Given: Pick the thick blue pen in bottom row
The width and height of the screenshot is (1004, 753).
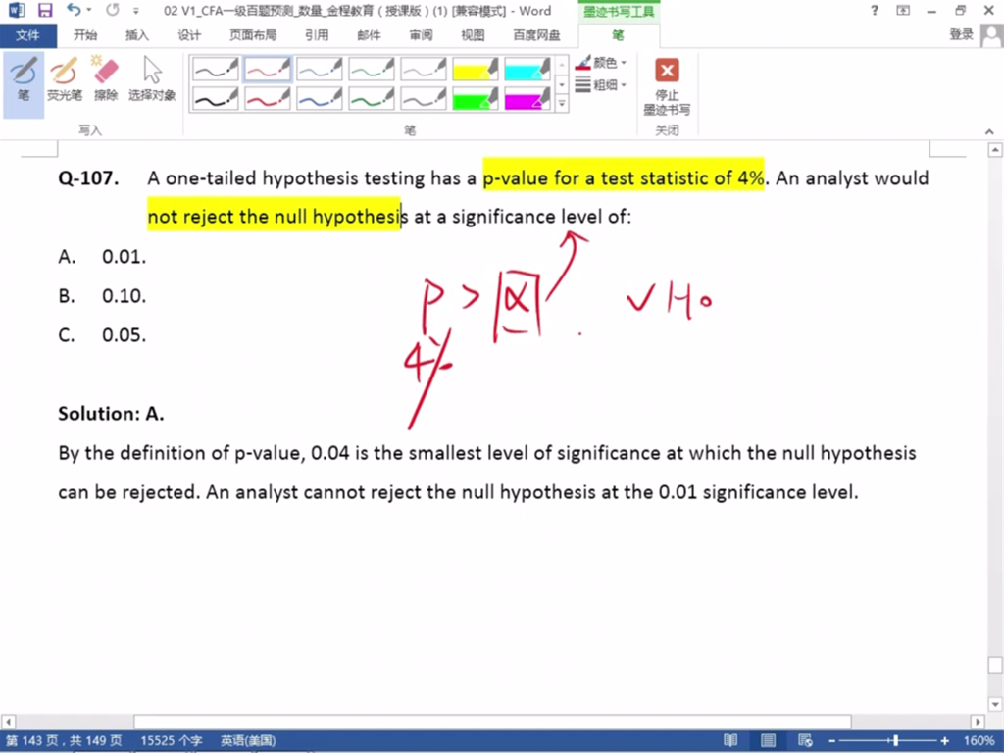Looking at the screenshot, I should 319,98.
